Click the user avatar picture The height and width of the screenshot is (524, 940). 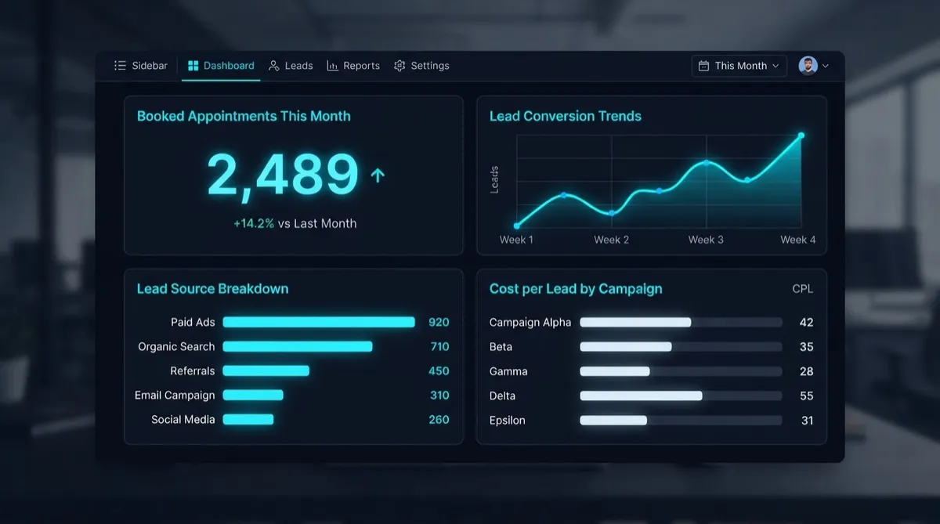[808, 66]
